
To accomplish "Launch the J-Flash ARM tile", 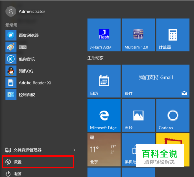I will [104, 35].
